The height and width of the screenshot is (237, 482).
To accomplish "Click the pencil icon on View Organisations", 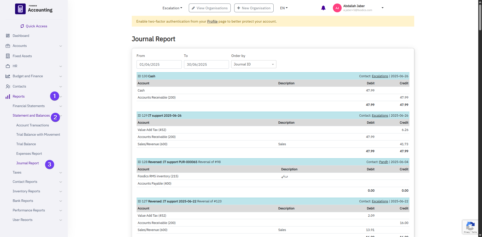I will [x=193, y=8].
